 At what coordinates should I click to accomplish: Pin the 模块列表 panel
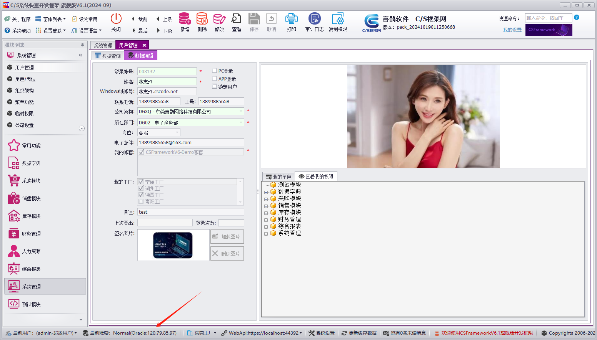pyautogui.click(x=82, y=45)
